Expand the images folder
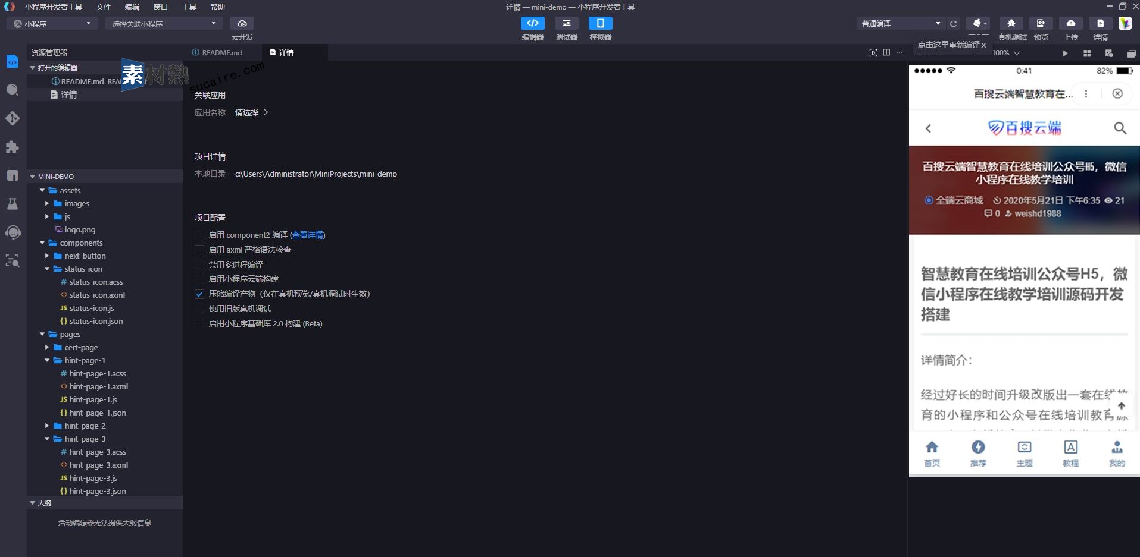The width and height of the screenshot is (1140, 557). pyautogui.click(x=47, y=203)
